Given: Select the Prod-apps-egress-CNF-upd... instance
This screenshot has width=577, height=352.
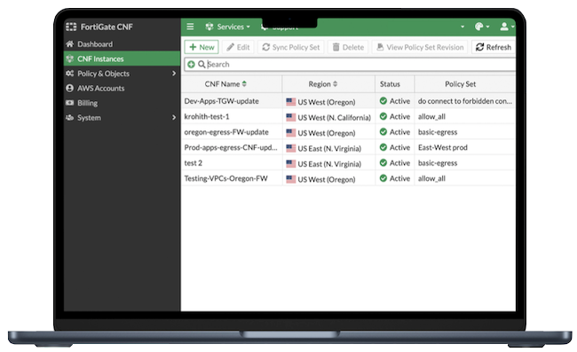Looking at the screenshot, I should (x=231, y=147).
